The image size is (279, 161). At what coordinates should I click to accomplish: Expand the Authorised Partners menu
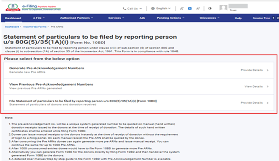(x=76, y=18)
